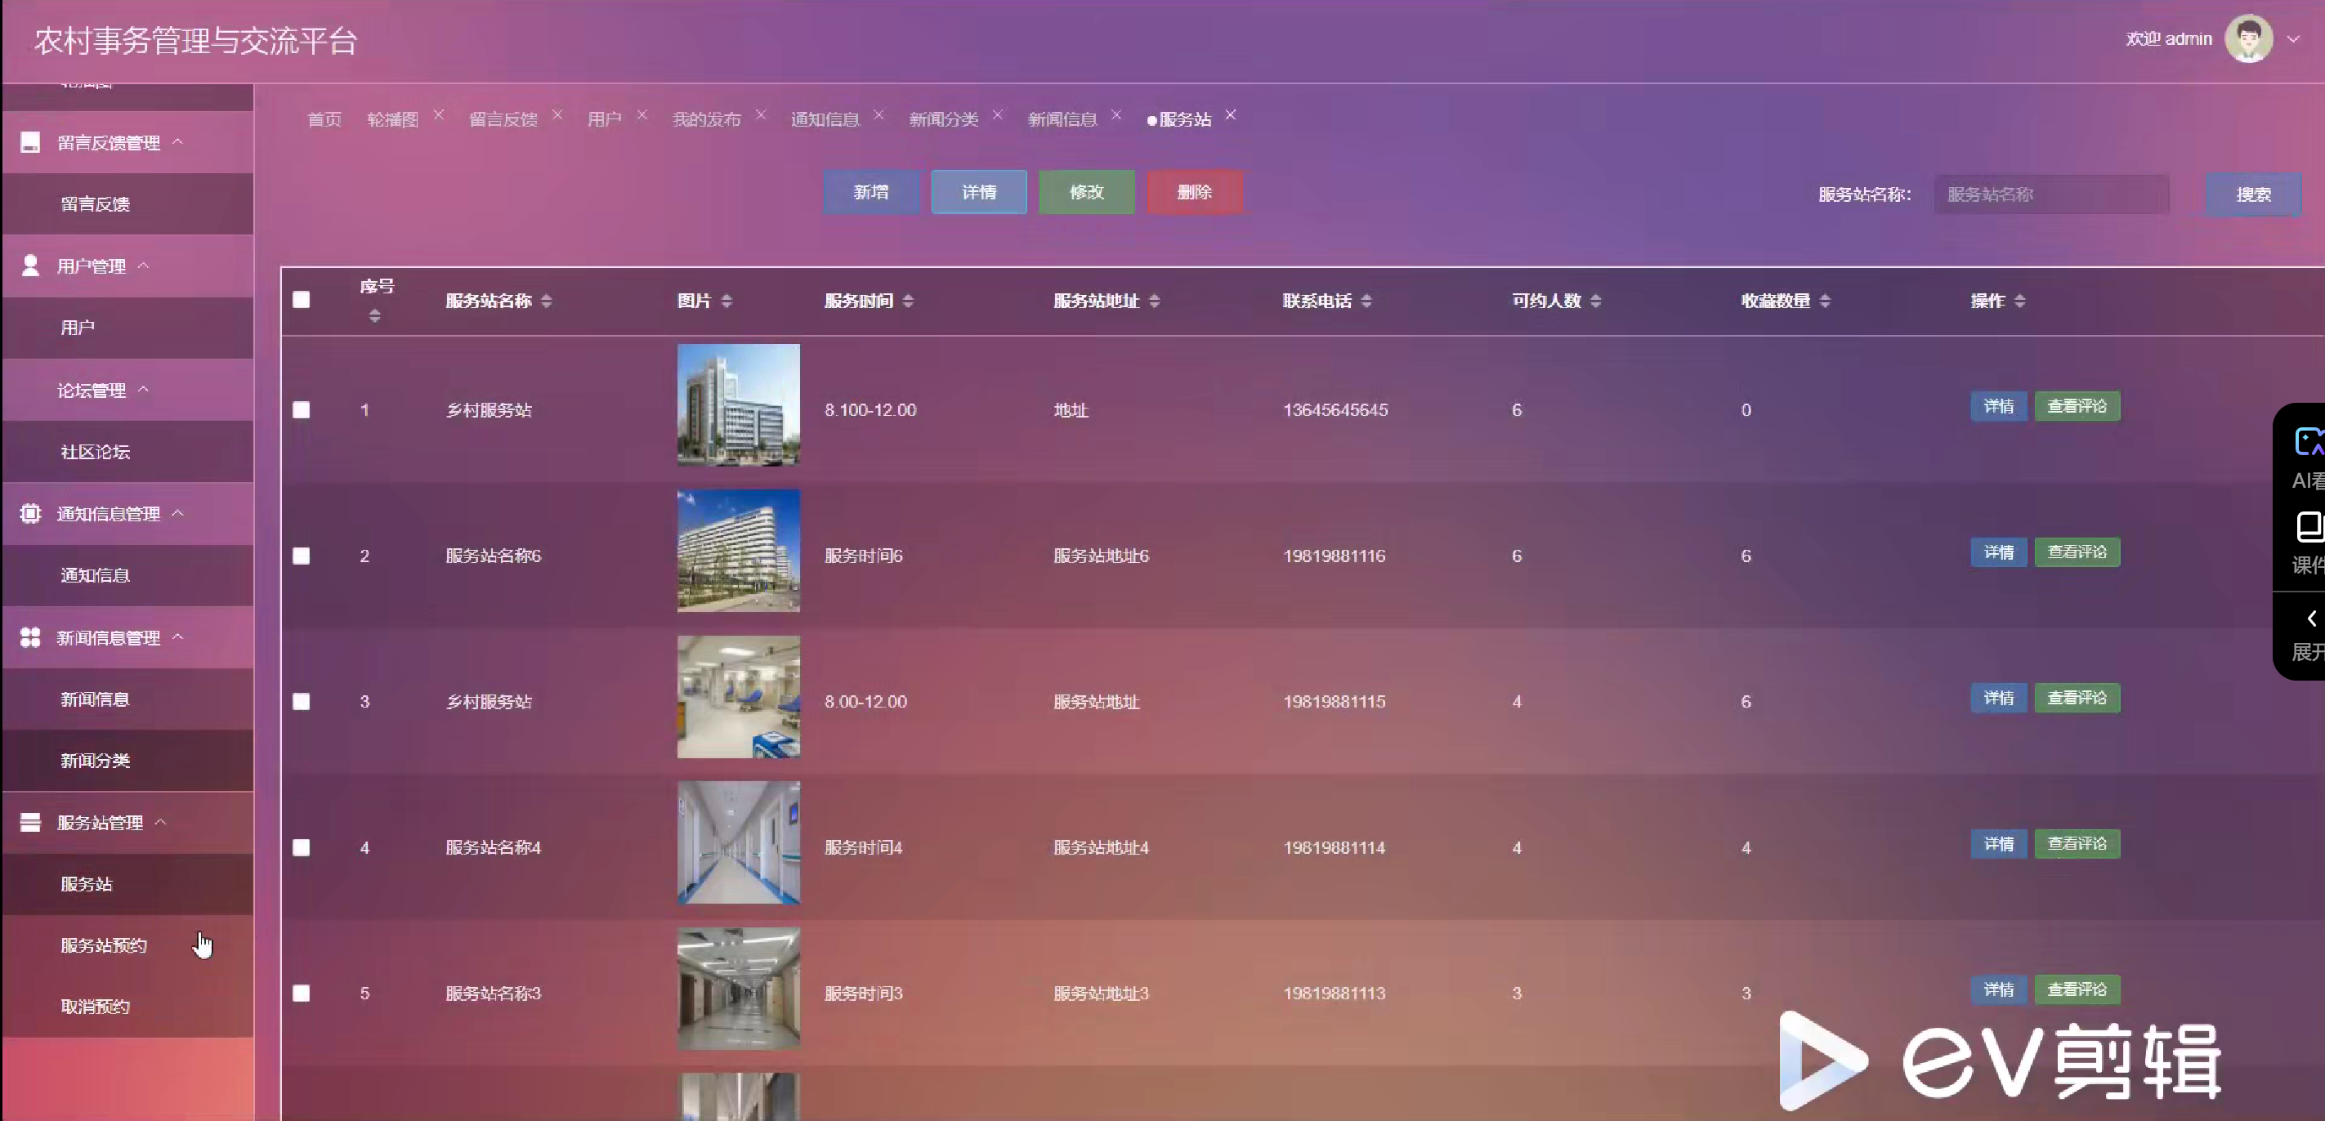Viewport: 2325px width, 1121px height.
Task: Switch to the 首页 tab
Action: (324, 119)
